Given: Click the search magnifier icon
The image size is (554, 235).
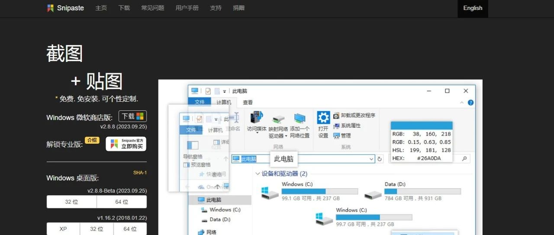Looking at the screenshot, I should (464, 159).
